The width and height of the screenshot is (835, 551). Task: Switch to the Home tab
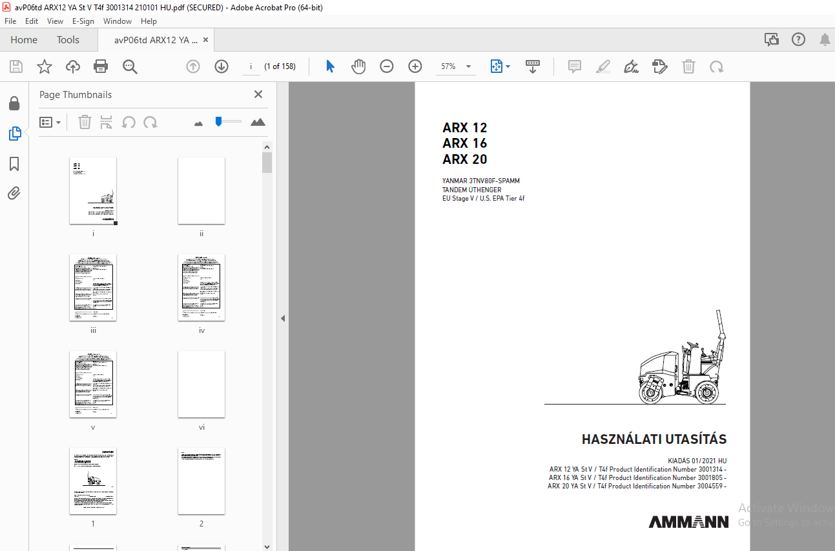click(x=24, y=39)
